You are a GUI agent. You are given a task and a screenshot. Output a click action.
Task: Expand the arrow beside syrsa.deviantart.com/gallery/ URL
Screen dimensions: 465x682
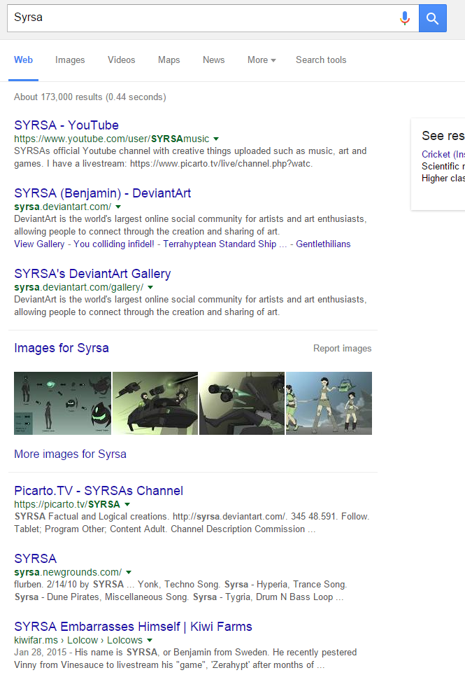pyautogui.click(x=150, y=288)
